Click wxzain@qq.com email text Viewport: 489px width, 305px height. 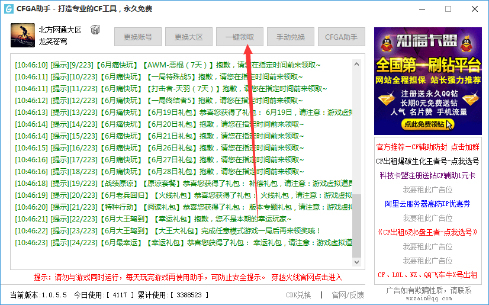coord(429,298)
